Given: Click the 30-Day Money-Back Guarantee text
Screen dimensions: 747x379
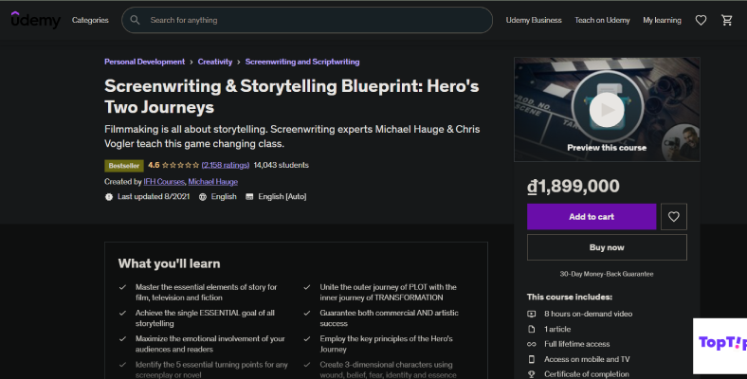Looking at the screenshot, I should point(607,274).
